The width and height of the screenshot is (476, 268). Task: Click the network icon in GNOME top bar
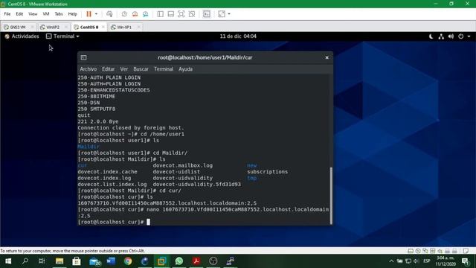pos(441,36)
